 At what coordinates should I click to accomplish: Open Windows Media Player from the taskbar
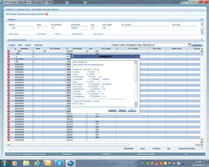pyautogui.click(x=14, y=163)
